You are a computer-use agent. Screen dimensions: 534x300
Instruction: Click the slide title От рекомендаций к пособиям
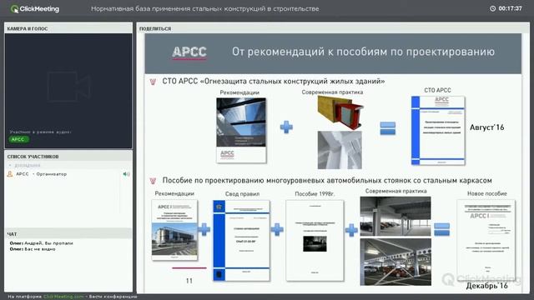pos(363,52)
